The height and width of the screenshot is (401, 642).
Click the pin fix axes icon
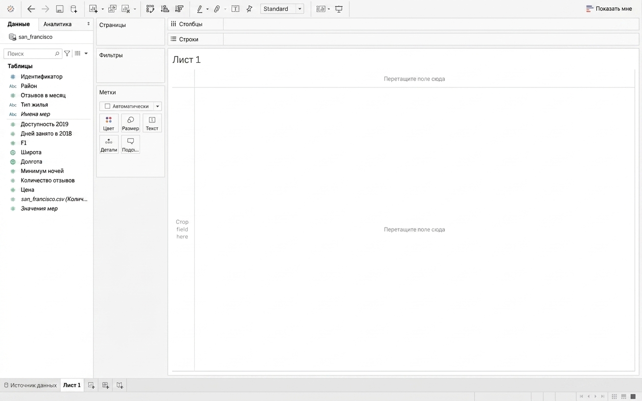[249, 9]
